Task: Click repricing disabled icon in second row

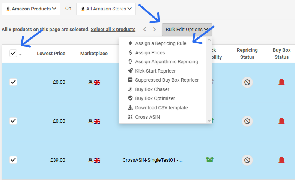Action: (247, 121)
